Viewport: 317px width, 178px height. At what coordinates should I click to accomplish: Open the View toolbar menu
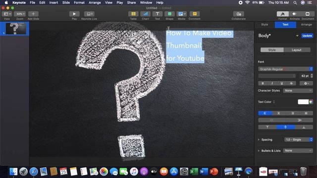coord(7,14)
